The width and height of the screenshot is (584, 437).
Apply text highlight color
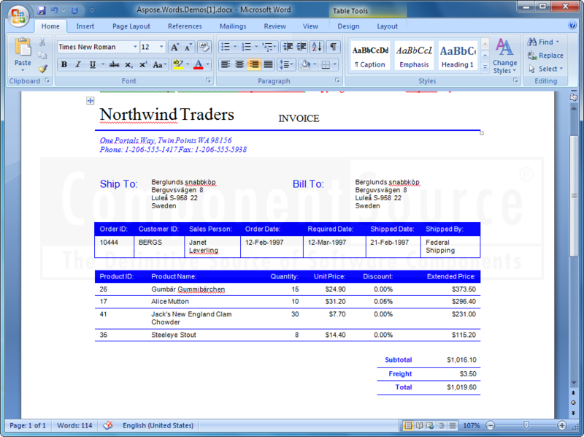tap(177, 64)
